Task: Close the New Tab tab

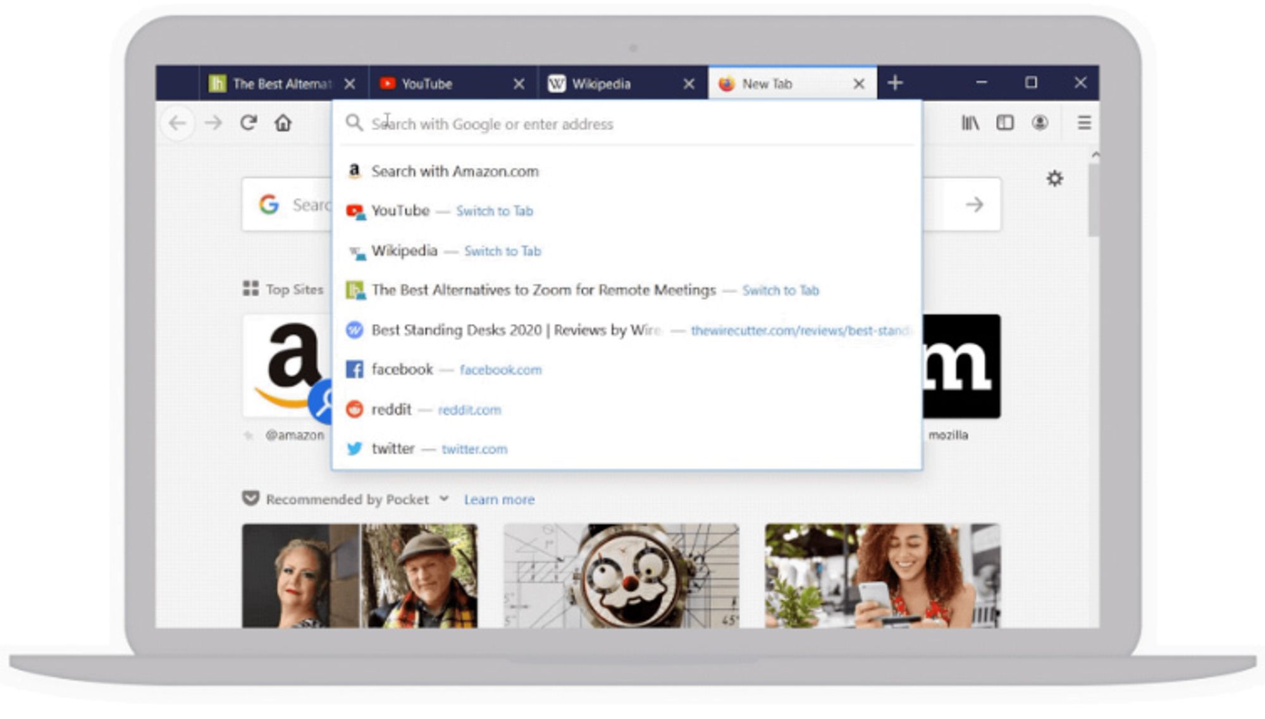Action: click(x=858, y=83)
